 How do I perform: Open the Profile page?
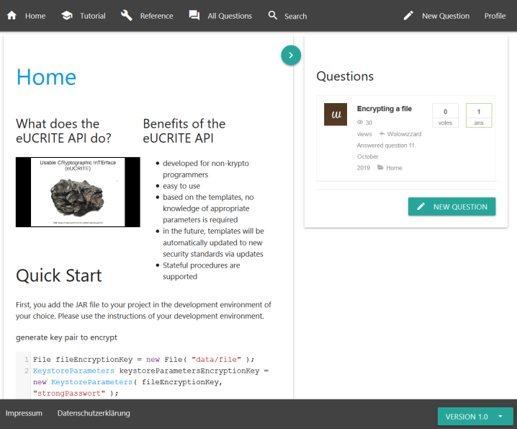pyautogui.click(x=495, y=16)
